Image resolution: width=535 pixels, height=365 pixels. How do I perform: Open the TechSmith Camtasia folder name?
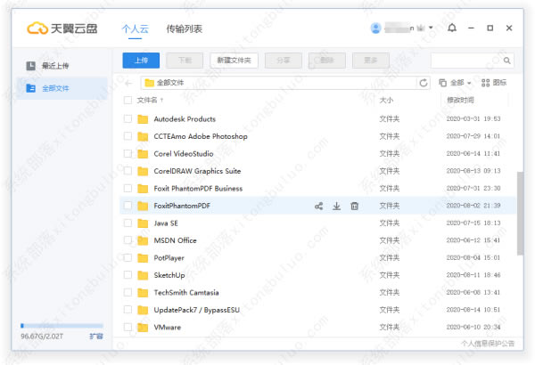(x=186, y=292)
